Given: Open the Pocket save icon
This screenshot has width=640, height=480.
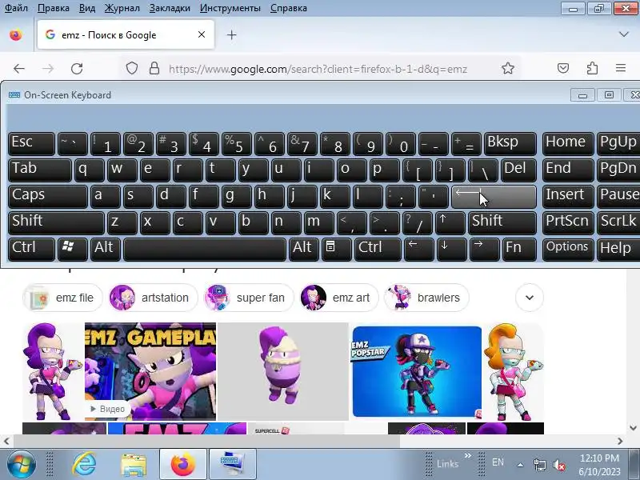Looking at the screenshot, I should pos(563,68).
